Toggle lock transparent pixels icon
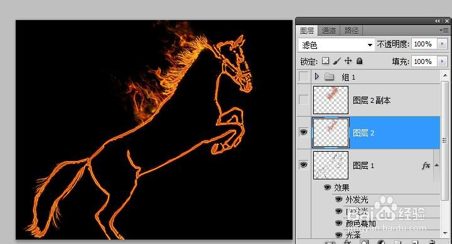 tap(326, 61)
